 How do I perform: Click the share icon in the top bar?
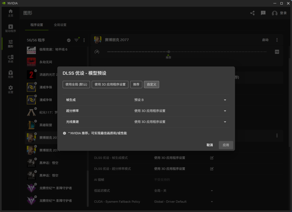(252, 13)
